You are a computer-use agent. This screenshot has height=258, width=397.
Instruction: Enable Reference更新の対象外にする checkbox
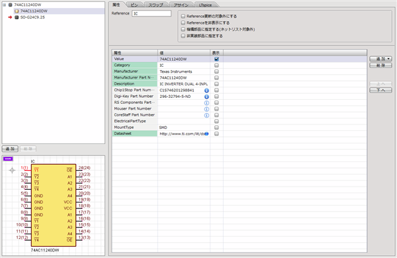click(183, 16)
